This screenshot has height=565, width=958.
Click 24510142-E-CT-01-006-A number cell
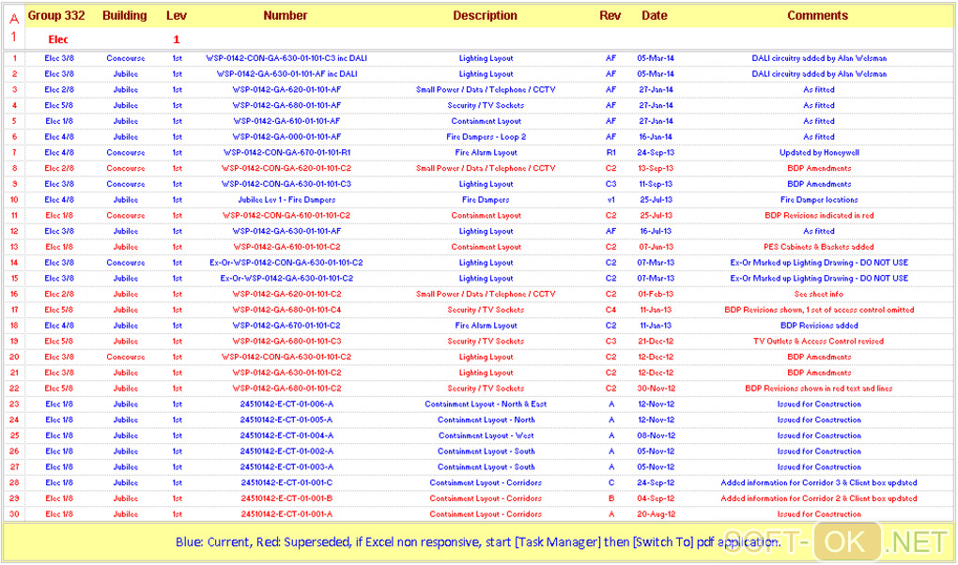coord(286,405)
